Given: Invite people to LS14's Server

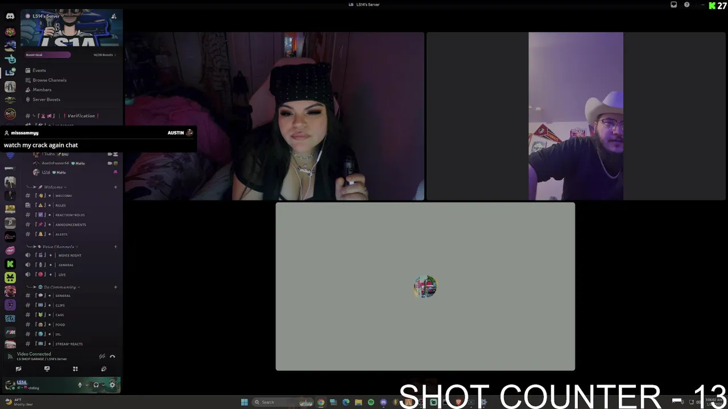Looking at the screenshot, I should point(114,16).
